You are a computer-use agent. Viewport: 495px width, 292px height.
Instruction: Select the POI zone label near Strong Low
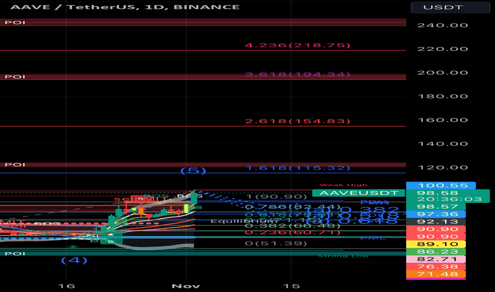15,253
